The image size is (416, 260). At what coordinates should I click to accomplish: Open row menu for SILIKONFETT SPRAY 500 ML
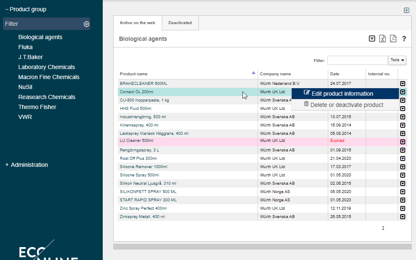402,192
